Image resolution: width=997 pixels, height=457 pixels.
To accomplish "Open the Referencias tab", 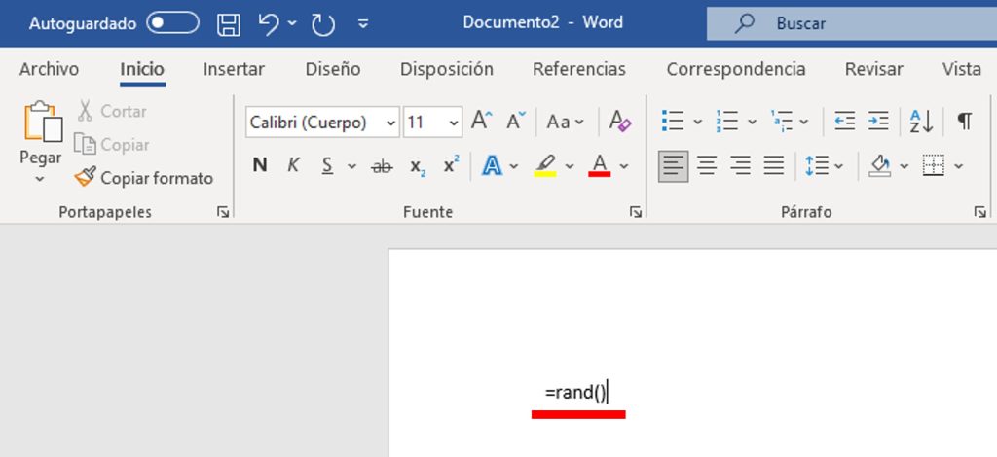I will tap(578, 69).
